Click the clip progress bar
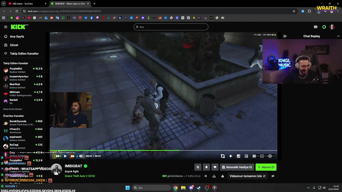This screenshot has height=192, width=342. point(163,150)
